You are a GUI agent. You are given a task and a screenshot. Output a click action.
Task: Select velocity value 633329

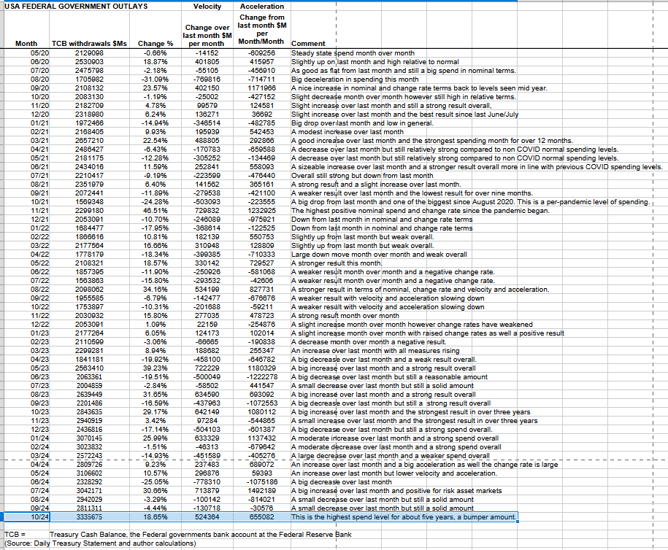(207, 438)
